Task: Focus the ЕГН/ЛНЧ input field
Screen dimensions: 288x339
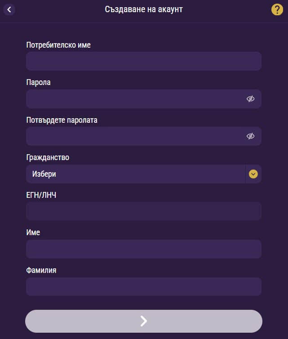Action: [x=143, y=211]
